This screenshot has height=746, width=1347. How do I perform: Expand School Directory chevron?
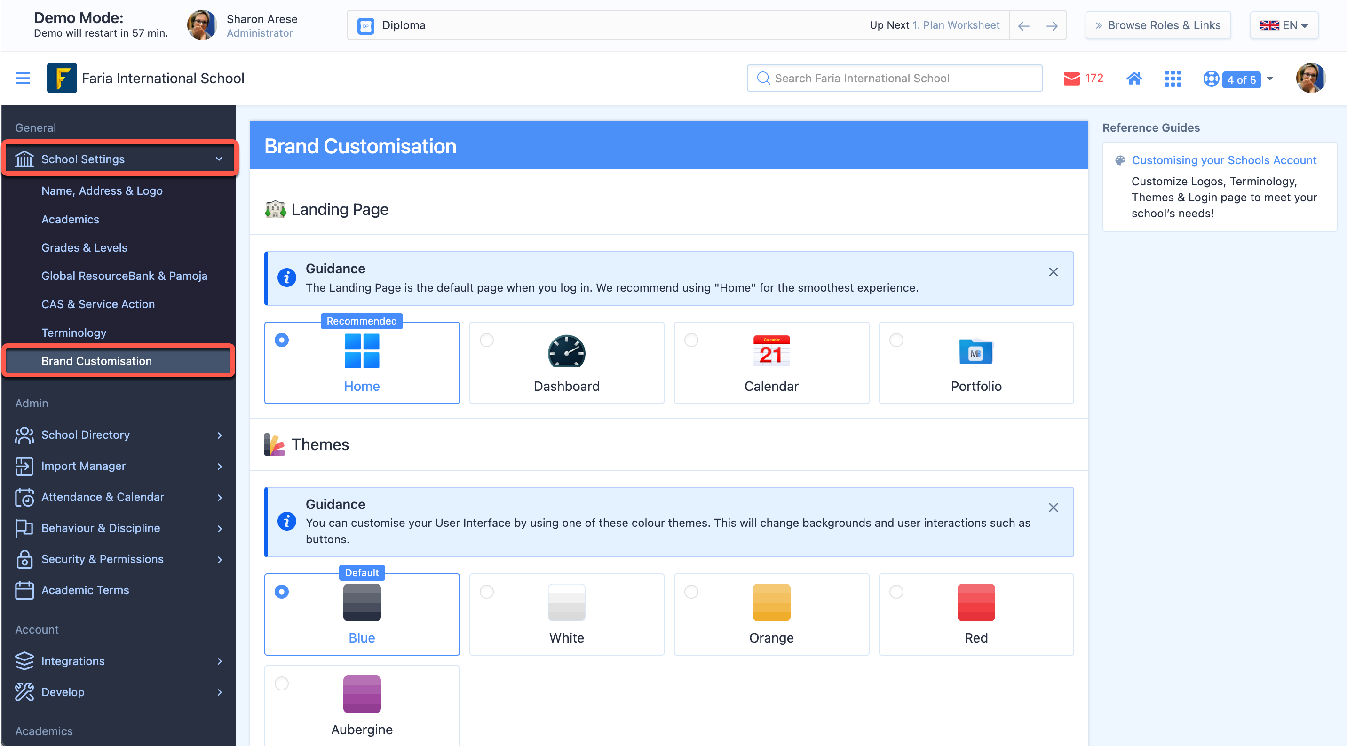tap(220, 436)
